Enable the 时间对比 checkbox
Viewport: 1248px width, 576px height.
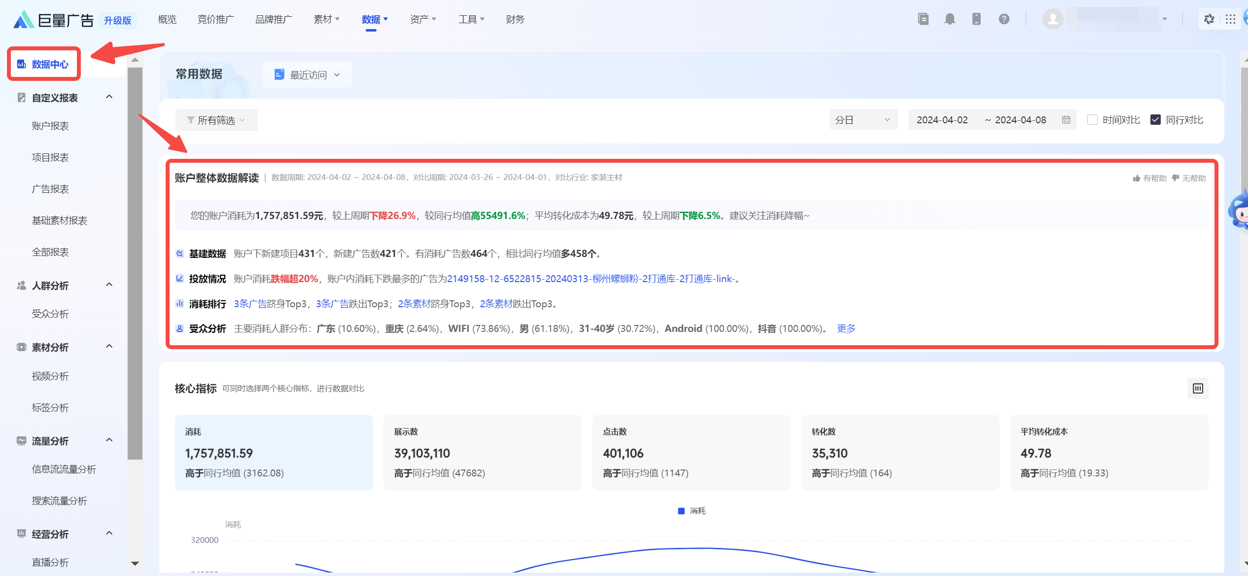(1092, 120)
